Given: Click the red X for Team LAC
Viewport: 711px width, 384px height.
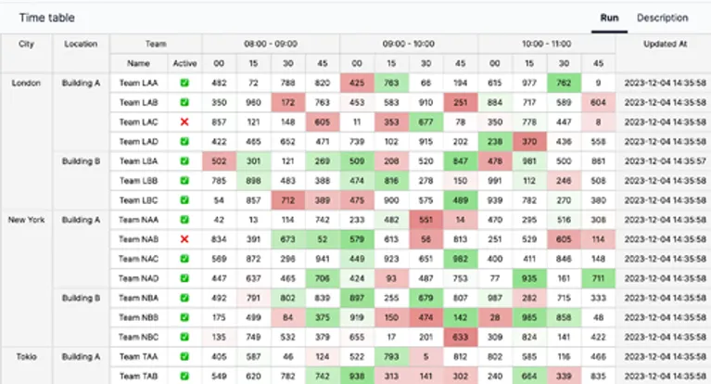Looking at the screenshot, I should click(184, 122).
